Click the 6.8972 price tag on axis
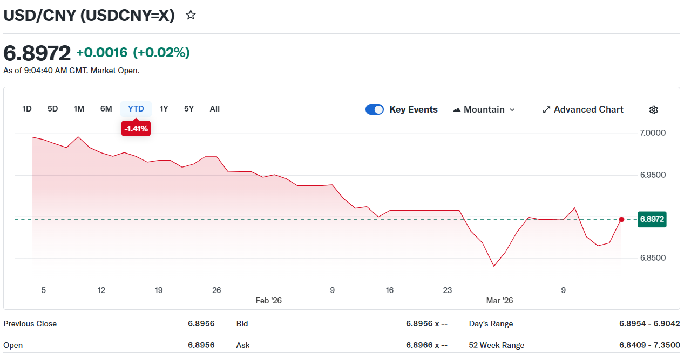Image resolution: width=691 pixels, height=355 pixels. pos(652,219)
